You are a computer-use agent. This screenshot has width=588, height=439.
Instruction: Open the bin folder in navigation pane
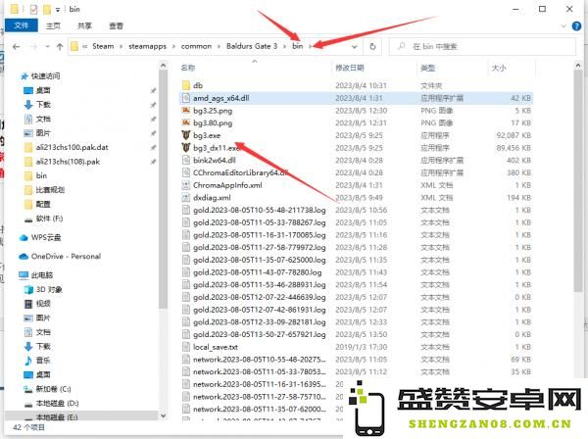(x=41, y=175)
